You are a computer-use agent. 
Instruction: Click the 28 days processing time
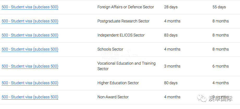click(x=171, y=7)
